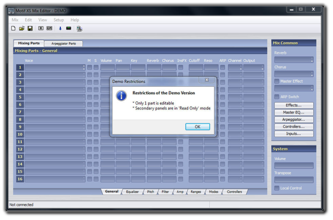The height and width of the screenshot is (220, 333).
Task: Toggle ARP checkbox for part 12
Action: point(222,149)
